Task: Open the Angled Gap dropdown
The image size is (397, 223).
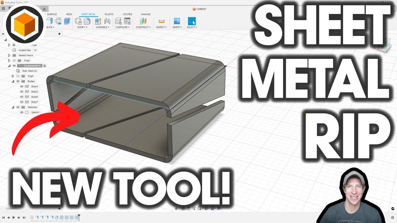Action: click(x=35, y=50)
